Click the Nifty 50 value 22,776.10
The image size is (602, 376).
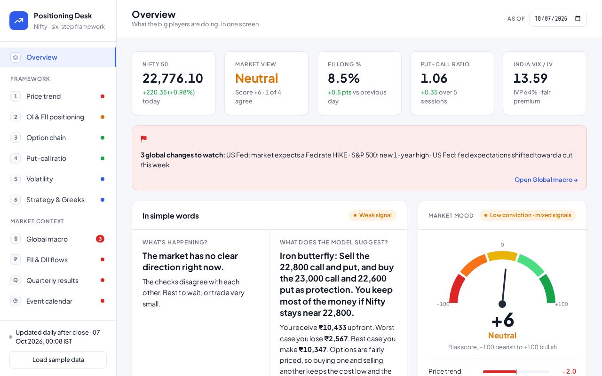[173, 78]
